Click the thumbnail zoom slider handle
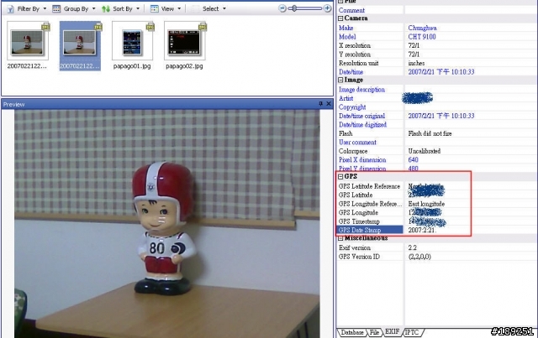538x338 pixels. [x=294, y=8]
